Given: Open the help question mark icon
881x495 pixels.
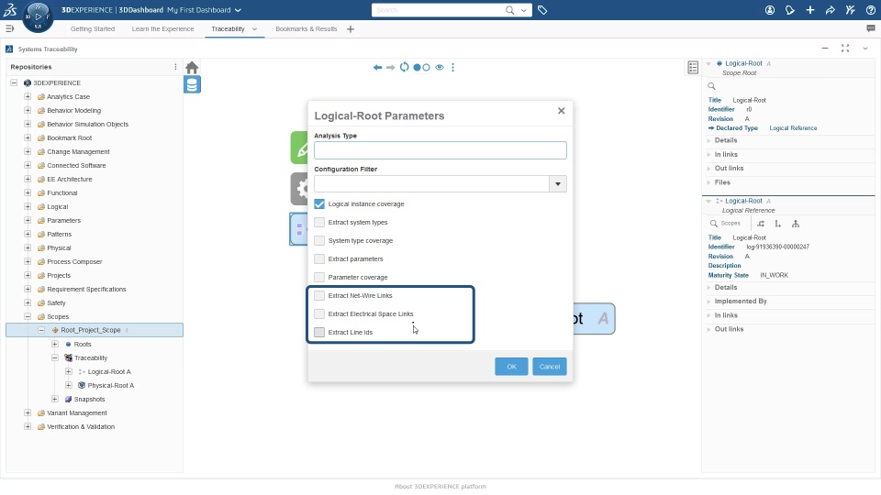Looking at the screenshot, I should [871, 10].
